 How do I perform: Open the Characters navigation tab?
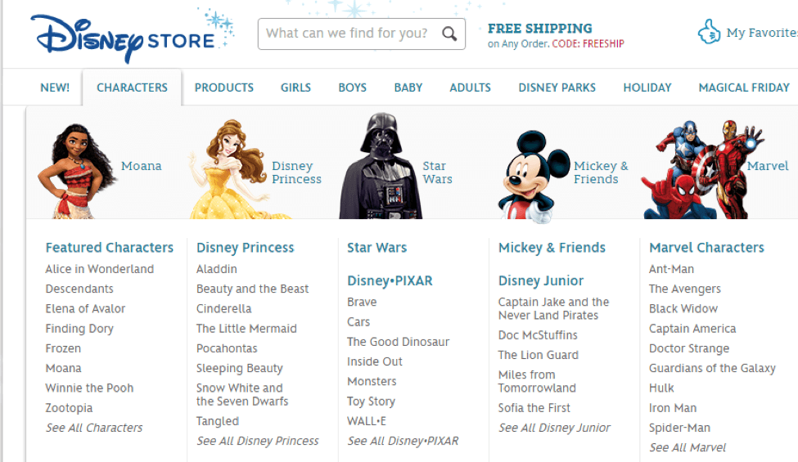pyautogui.click(x=132, y=87)
